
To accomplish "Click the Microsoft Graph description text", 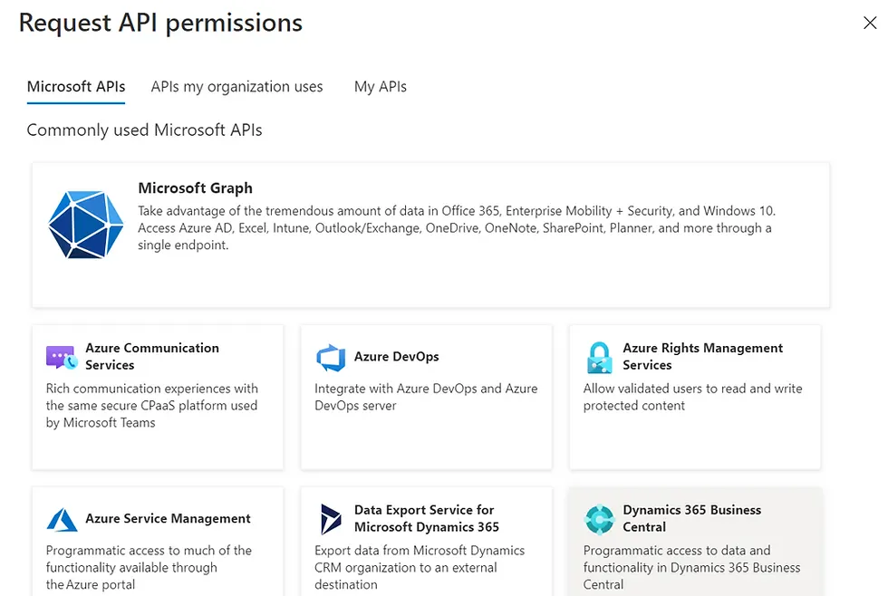I will (x=457, y=228).
